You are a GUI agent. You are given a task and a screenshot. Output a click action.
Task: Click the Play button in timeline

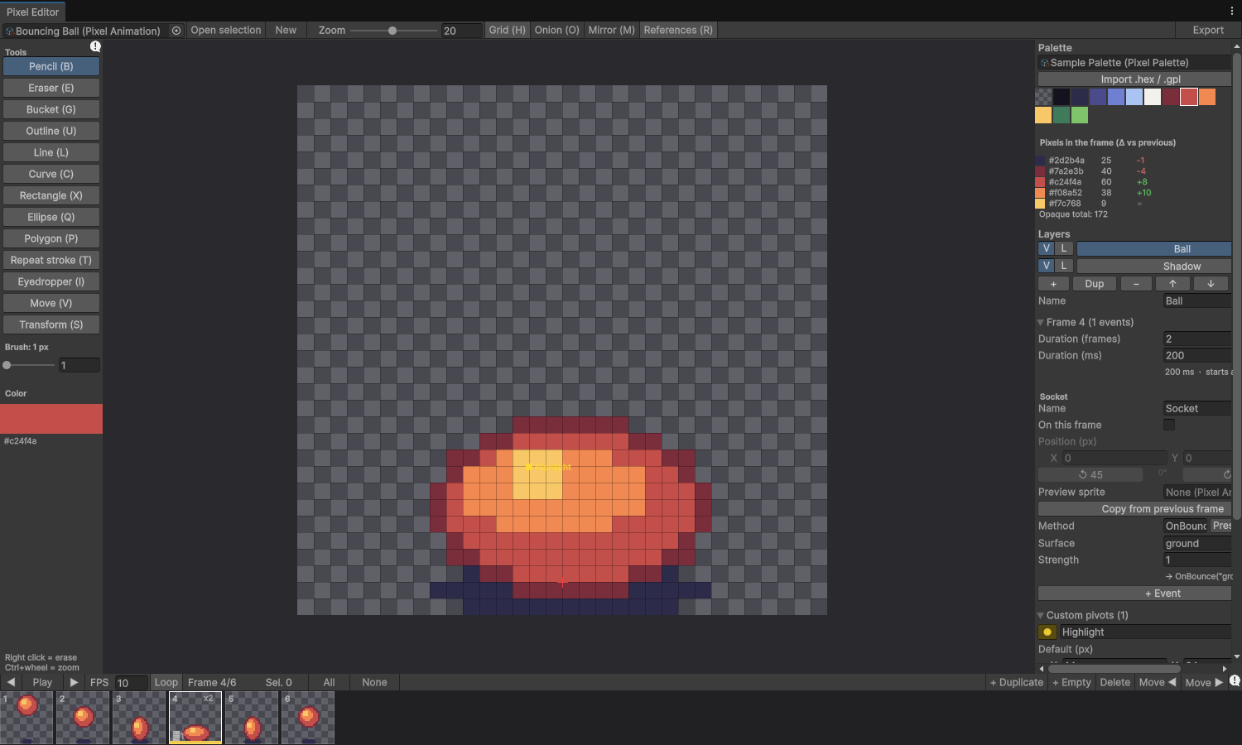coord(42,682)
